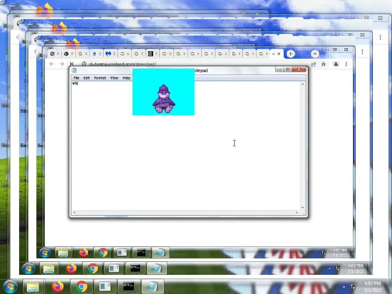Viewport: 392px width, 294px height.
Task: Share this page using the Chrome share icon
Action: pos(314,64)
